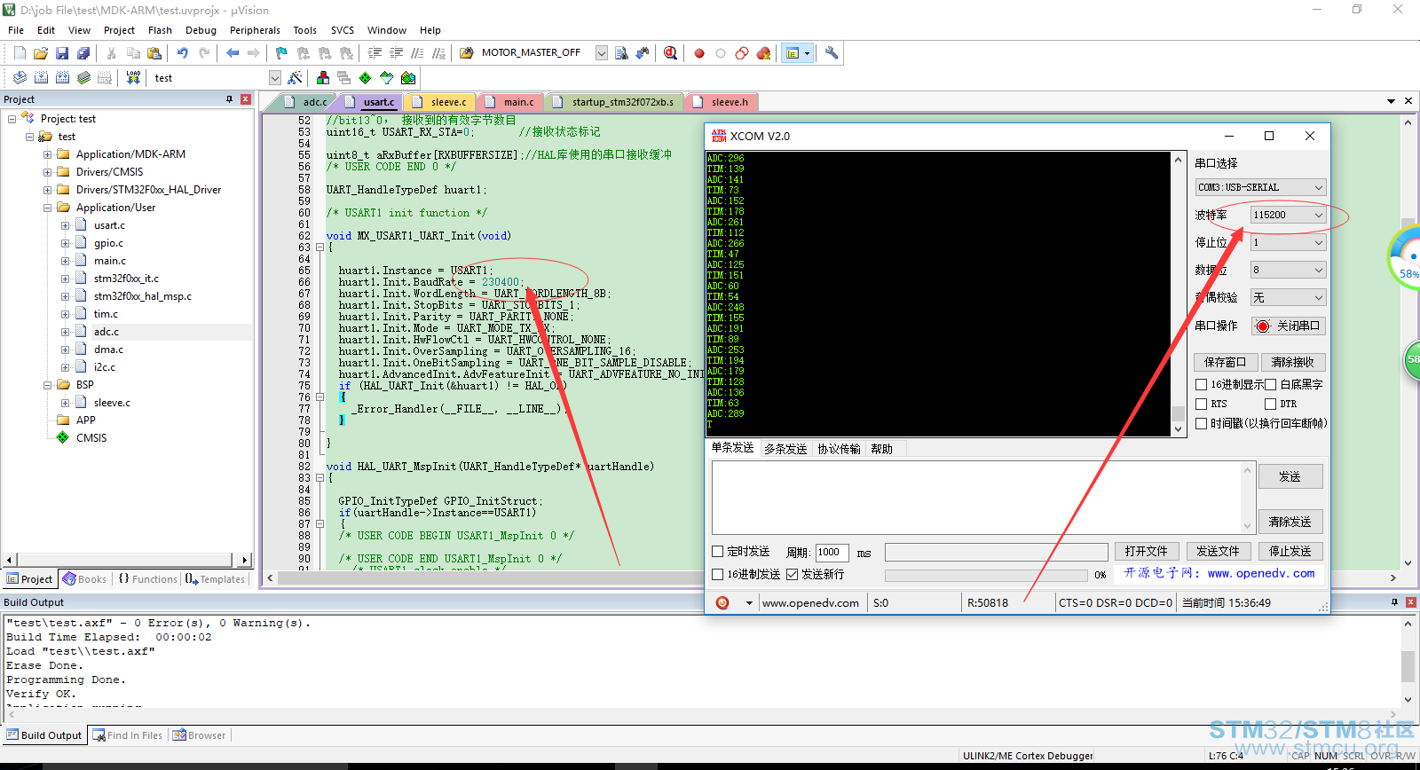Enable 定时发送 timed send checkbox
The image size is (1420, 770).
tap(718, 551)
